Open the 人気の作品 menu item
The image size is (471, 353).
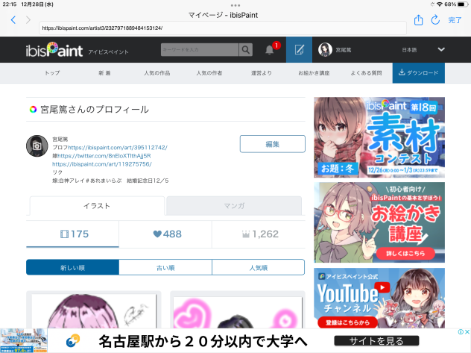[x=157, y=73]
